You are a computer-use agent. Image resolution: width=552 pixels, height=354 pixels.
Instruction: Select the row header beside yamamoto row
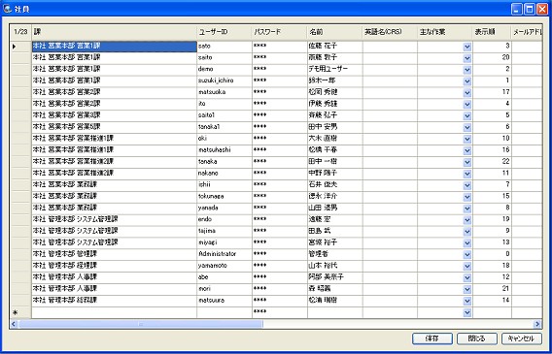20,267
